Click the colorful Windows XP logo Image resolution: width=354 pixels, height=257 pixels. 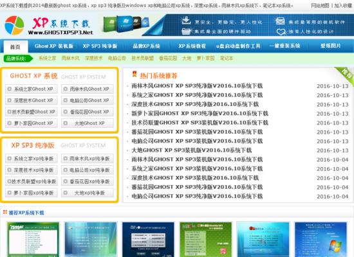[x=14, y=26]
